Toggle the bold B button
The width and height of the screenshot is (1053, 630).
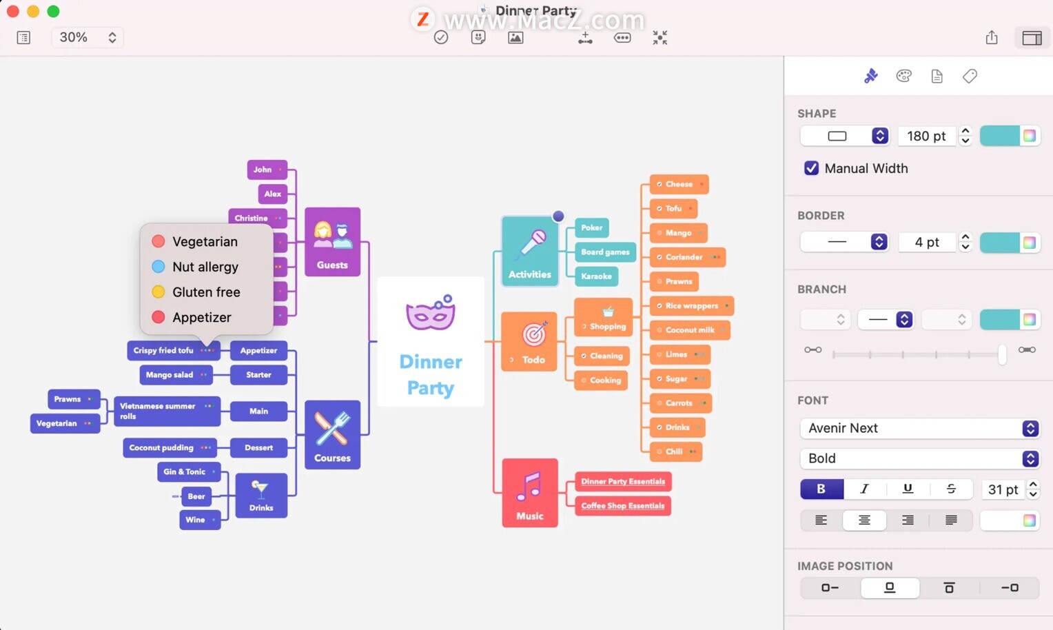pyautogui.click(x=821, y=489)
